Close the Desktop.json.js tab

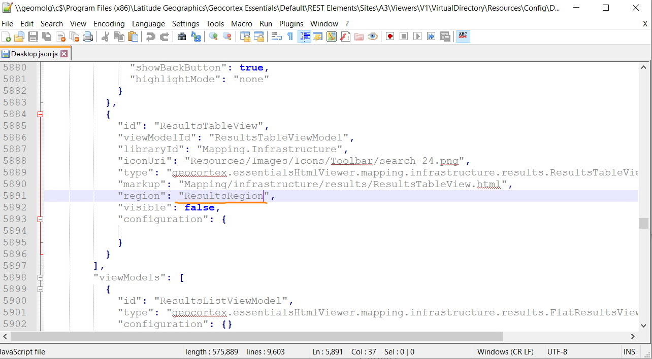[64, 54]
